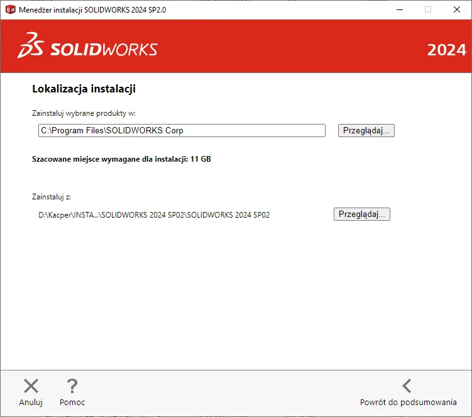The width and height of the screenshot is (472, 417).
Task: Click the Zainstaluj wybrane produkty w: label
Action: (84, 113)
